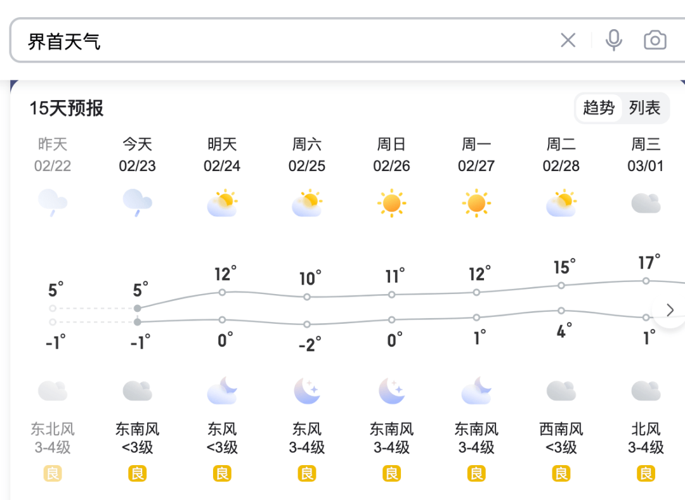Click the sunny icon for 周一 02/27
Image resolution: width=685 pixels, height=500 pixels.
point(476,203)
